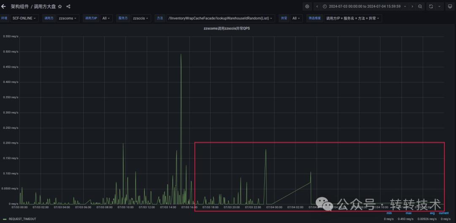
Task: Open the share dashboard icon
Action: 68,6
